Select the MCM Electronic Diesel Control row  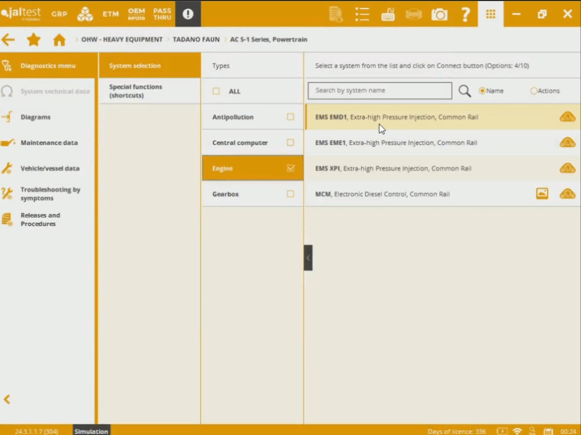coord(443,193)
